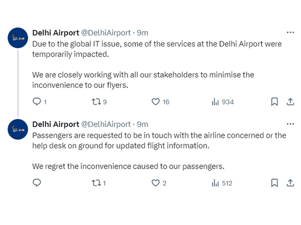This screenshot has width=301, height=225.
Task: Bookmark the second tweet about help desk
Action: 275,183
